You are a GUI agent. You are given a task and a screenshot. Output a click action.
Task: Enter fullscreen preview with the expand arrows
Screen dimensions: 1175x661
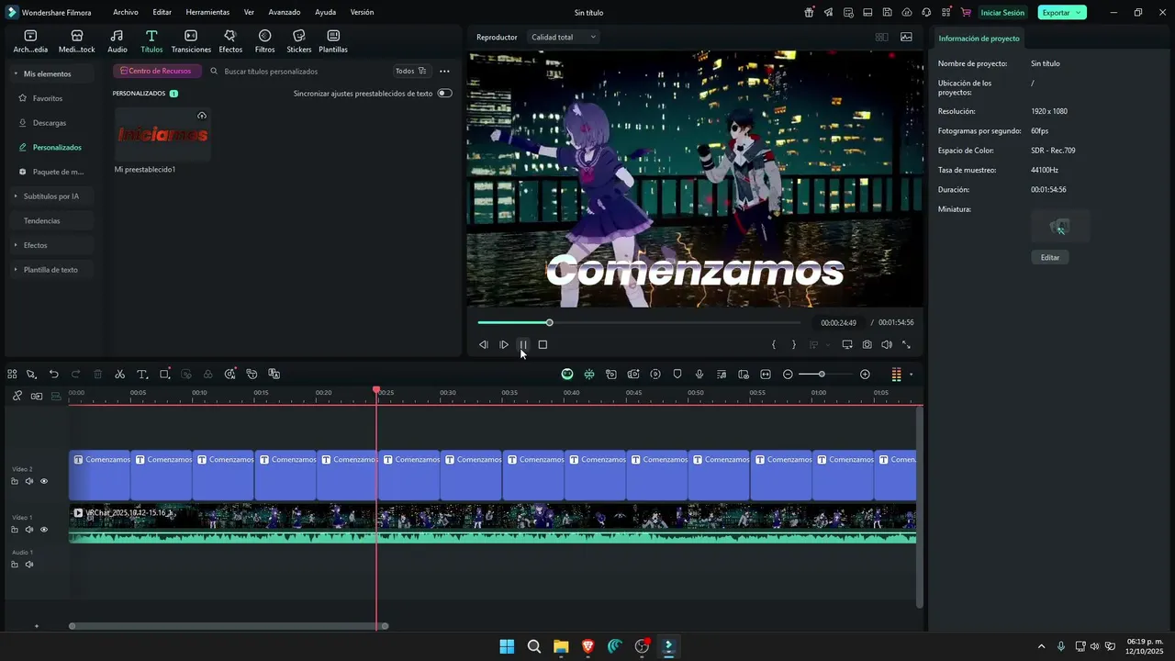906,345
